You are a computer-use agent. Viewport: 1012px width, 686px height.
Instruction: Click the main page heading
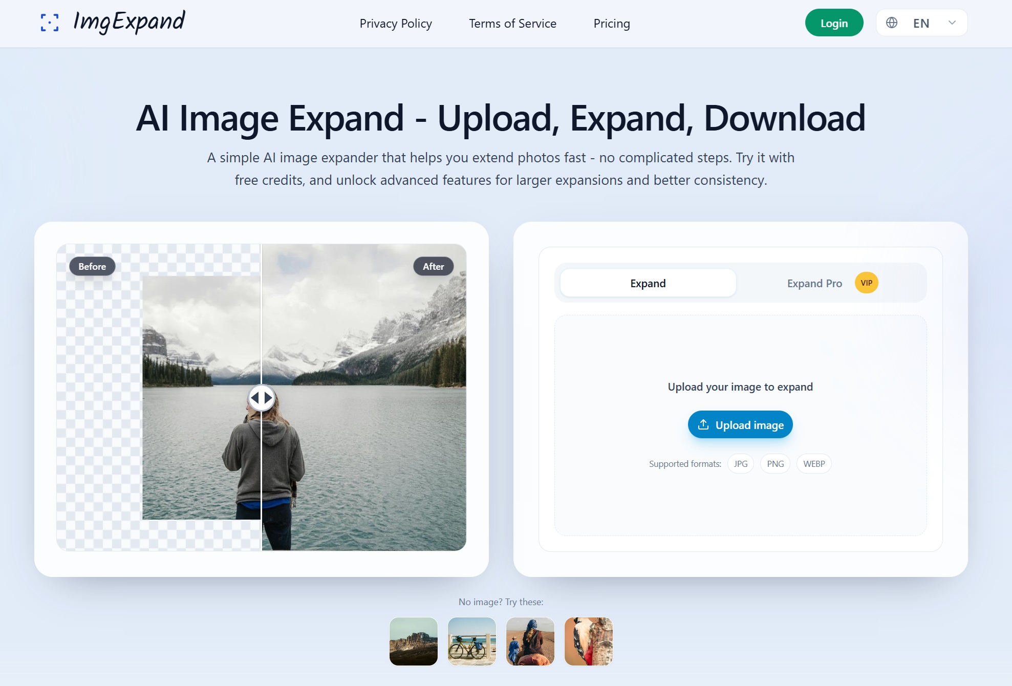point(501,119)
